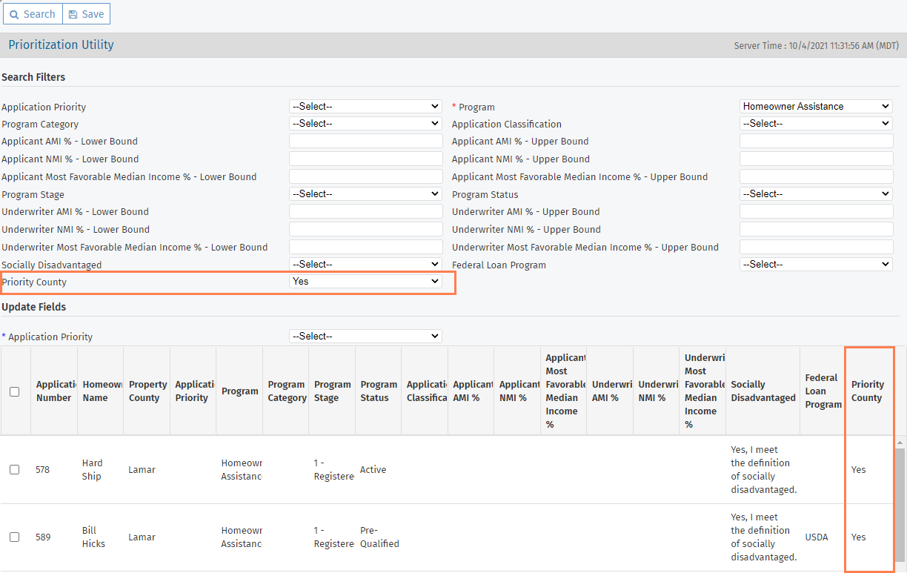The height and width of the screenshot is (573, 907).
Task: Toggle the select-all checkbox in table header
Action: coord(15,391)
